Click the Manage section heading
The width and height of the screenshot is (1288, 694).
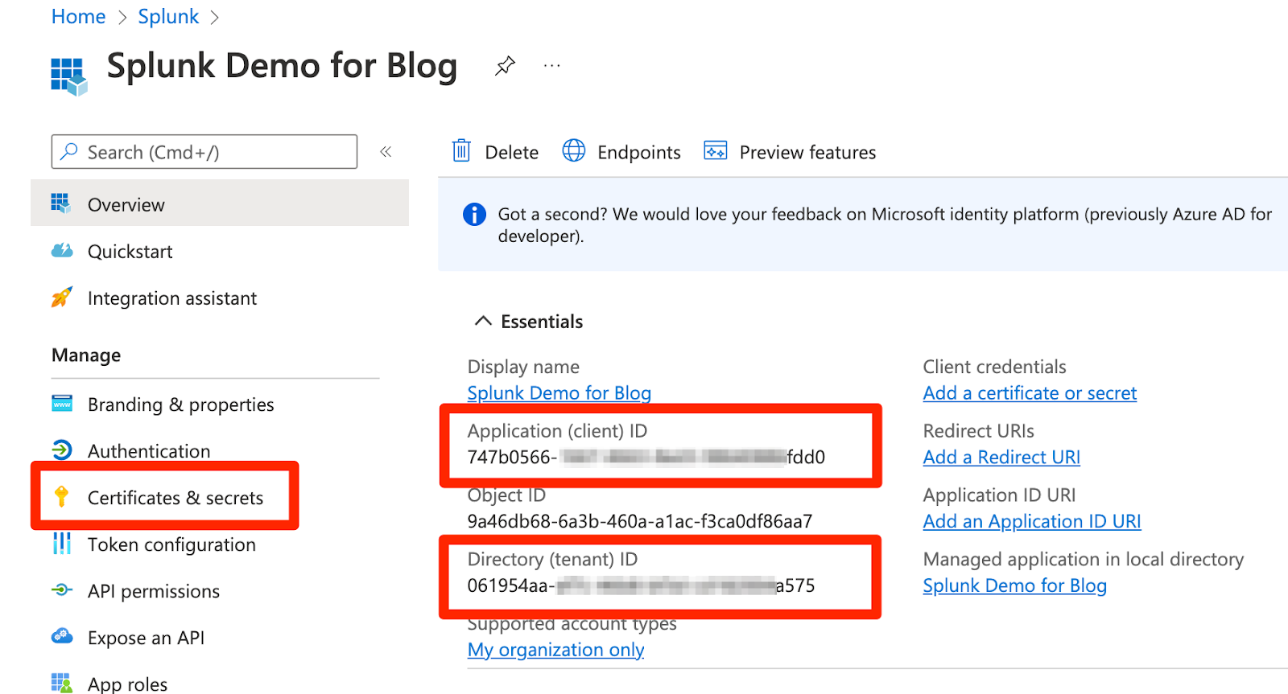tap(86, 355)
